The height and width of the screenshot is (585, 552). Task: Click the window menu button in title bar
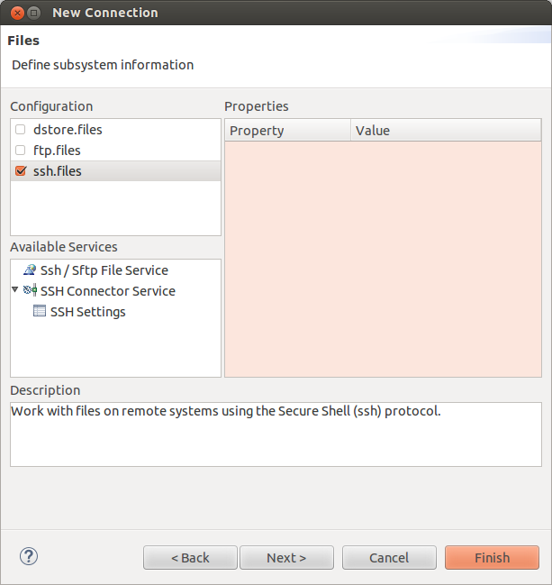33,13
